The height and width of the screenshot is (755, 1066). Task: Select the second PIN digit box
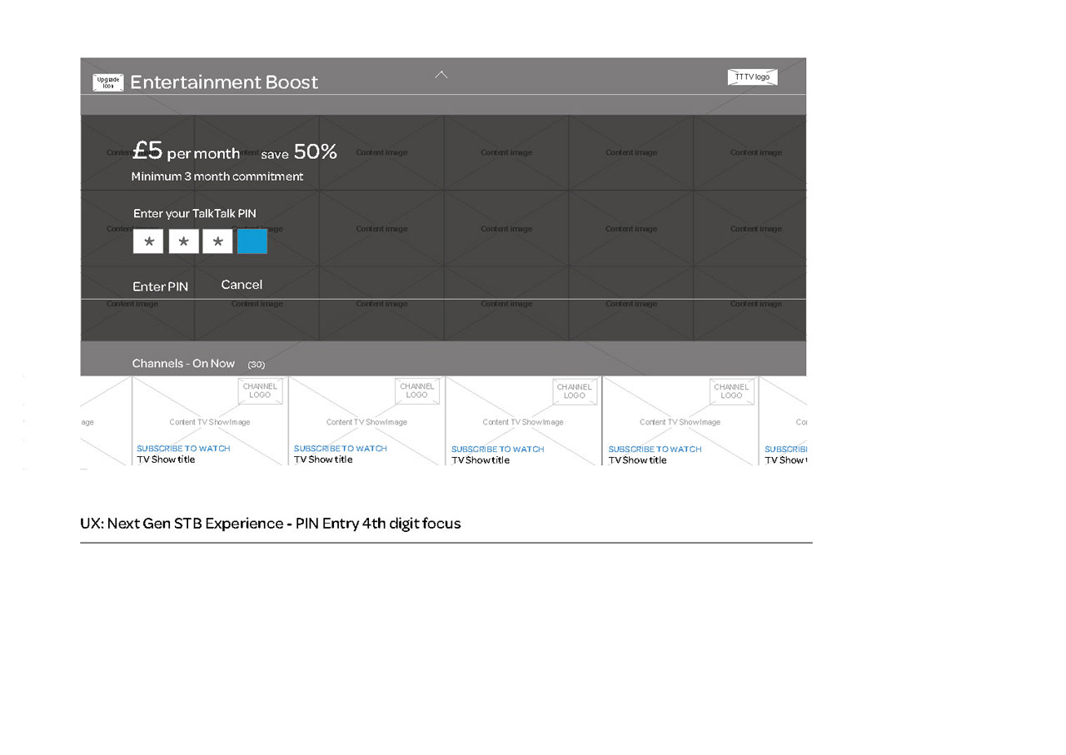183,241
